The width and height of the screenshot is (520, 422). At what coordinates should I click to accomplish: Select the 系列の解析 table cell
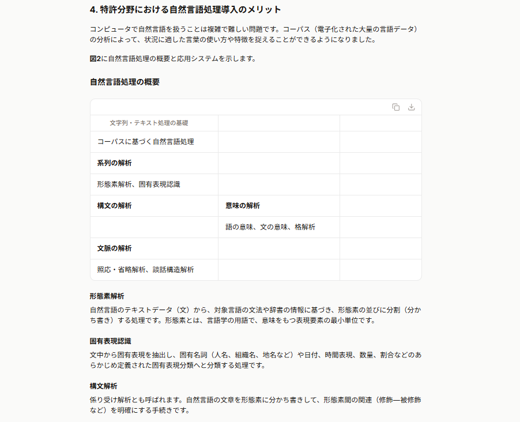point(154,163)
